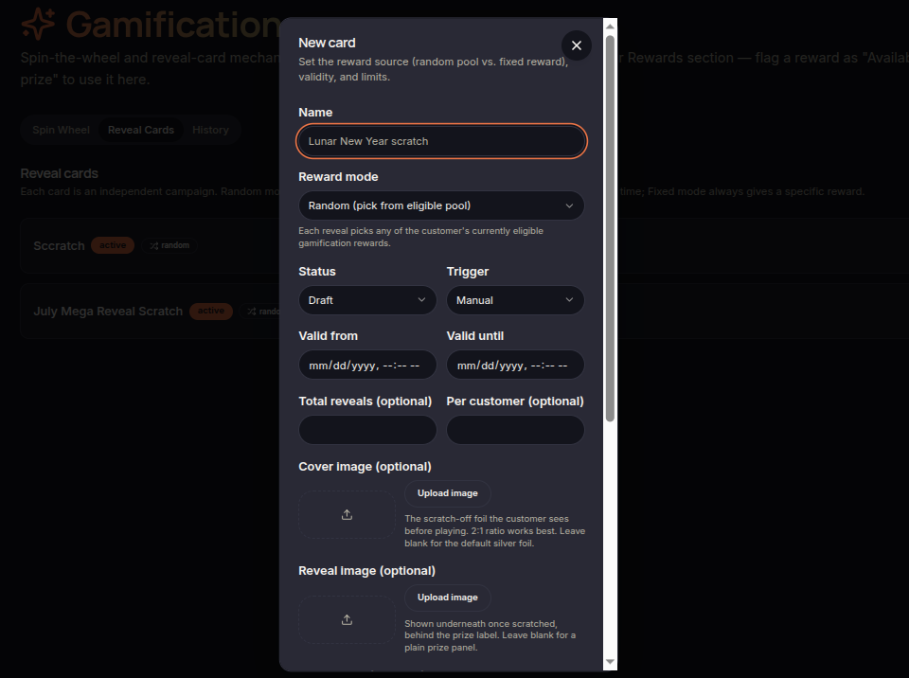Open the Trigger dropdown set to Manual

515,300
